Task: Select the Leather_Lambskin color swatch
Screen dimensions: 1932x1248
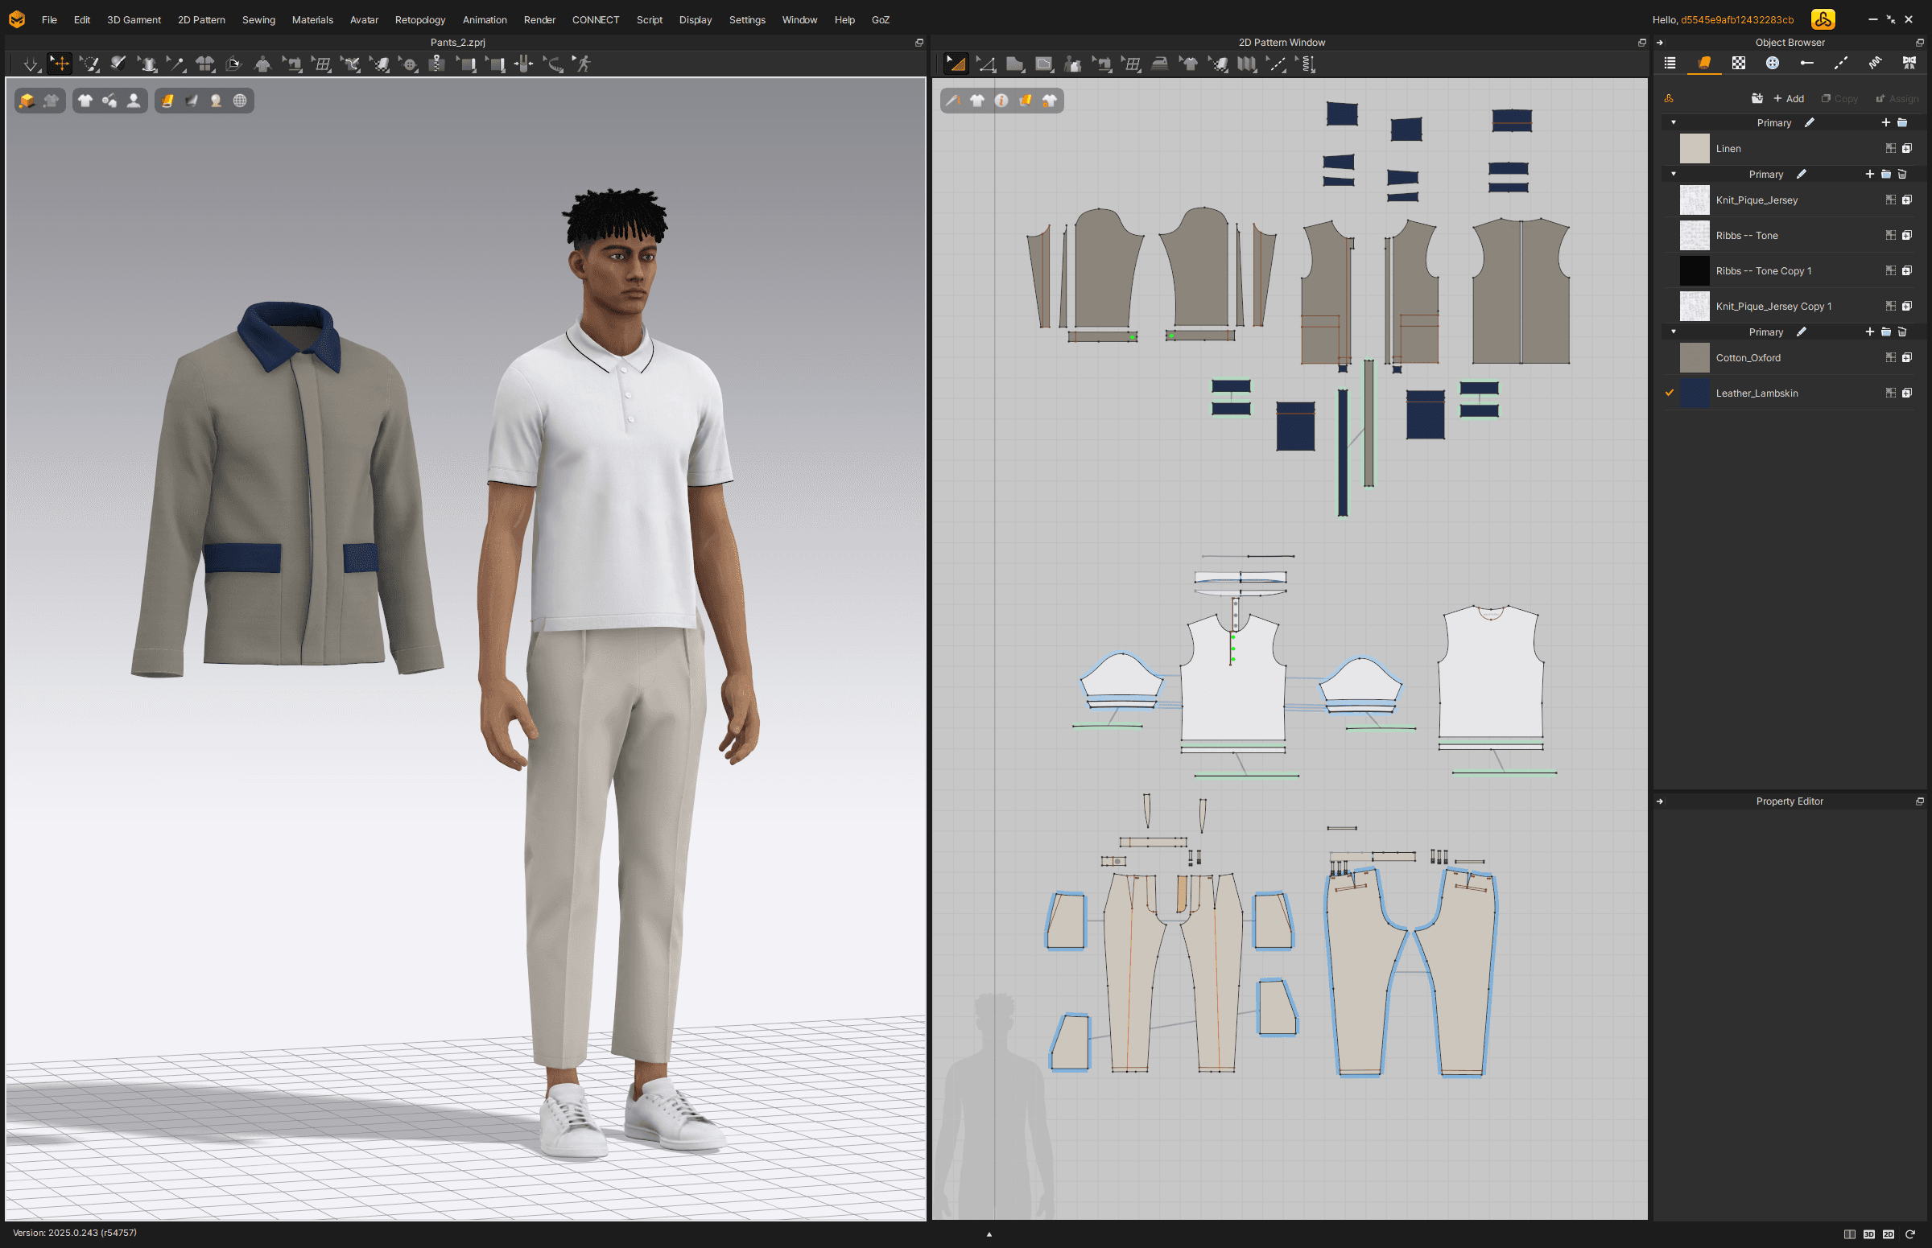Action: [x=1694, y=393]
